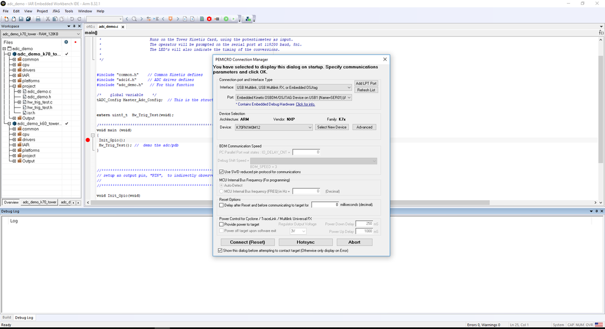Click the magnifier Find icon in toolbar
This screenshot has width=605, height=329.
pyautogui.click(x=134, y=19)
